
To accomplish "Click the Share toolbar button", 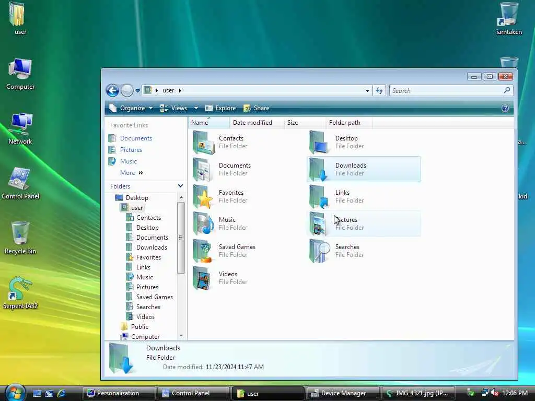I will 256,108.
